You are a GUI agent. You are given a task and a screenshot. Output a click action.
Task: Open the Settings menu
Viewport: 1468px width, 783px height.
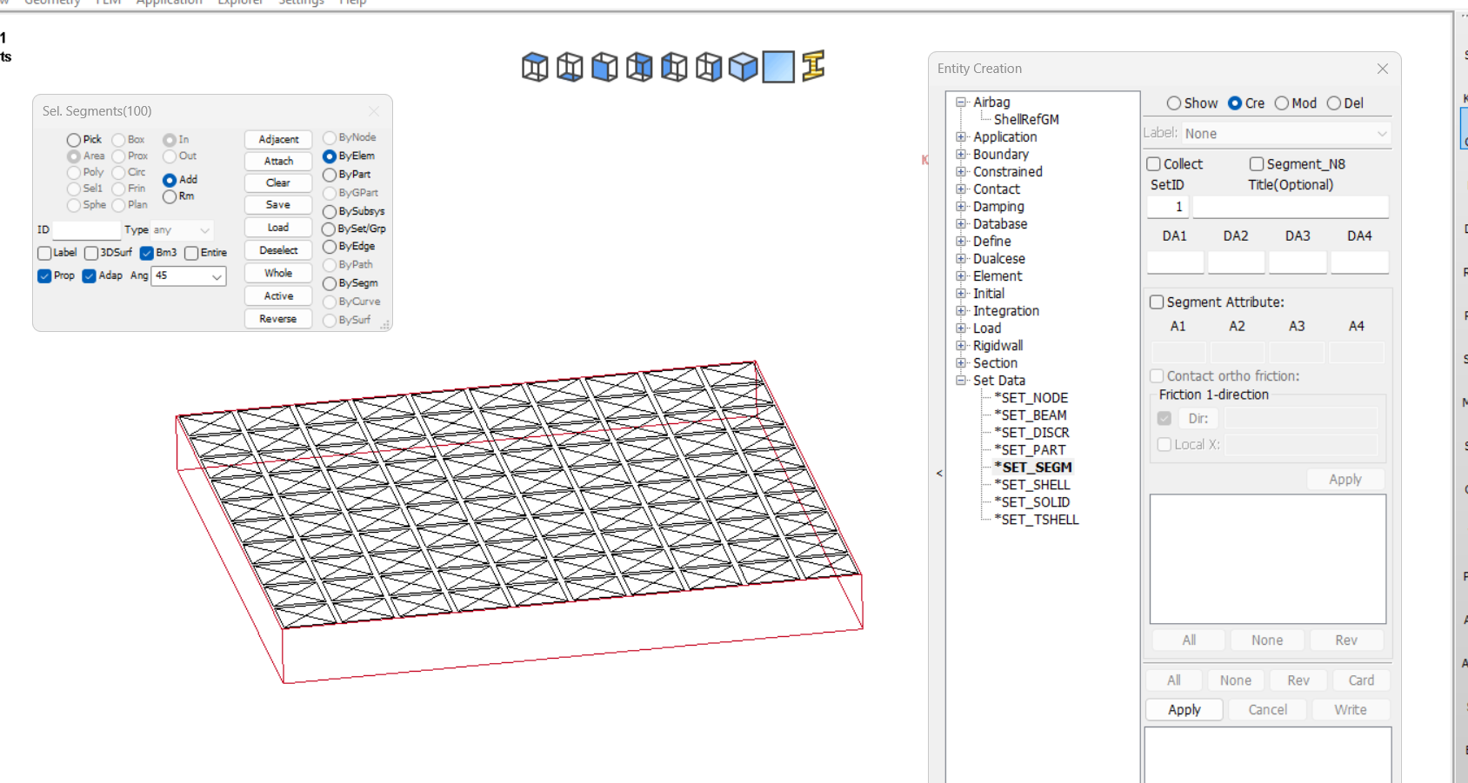point(301,3)
